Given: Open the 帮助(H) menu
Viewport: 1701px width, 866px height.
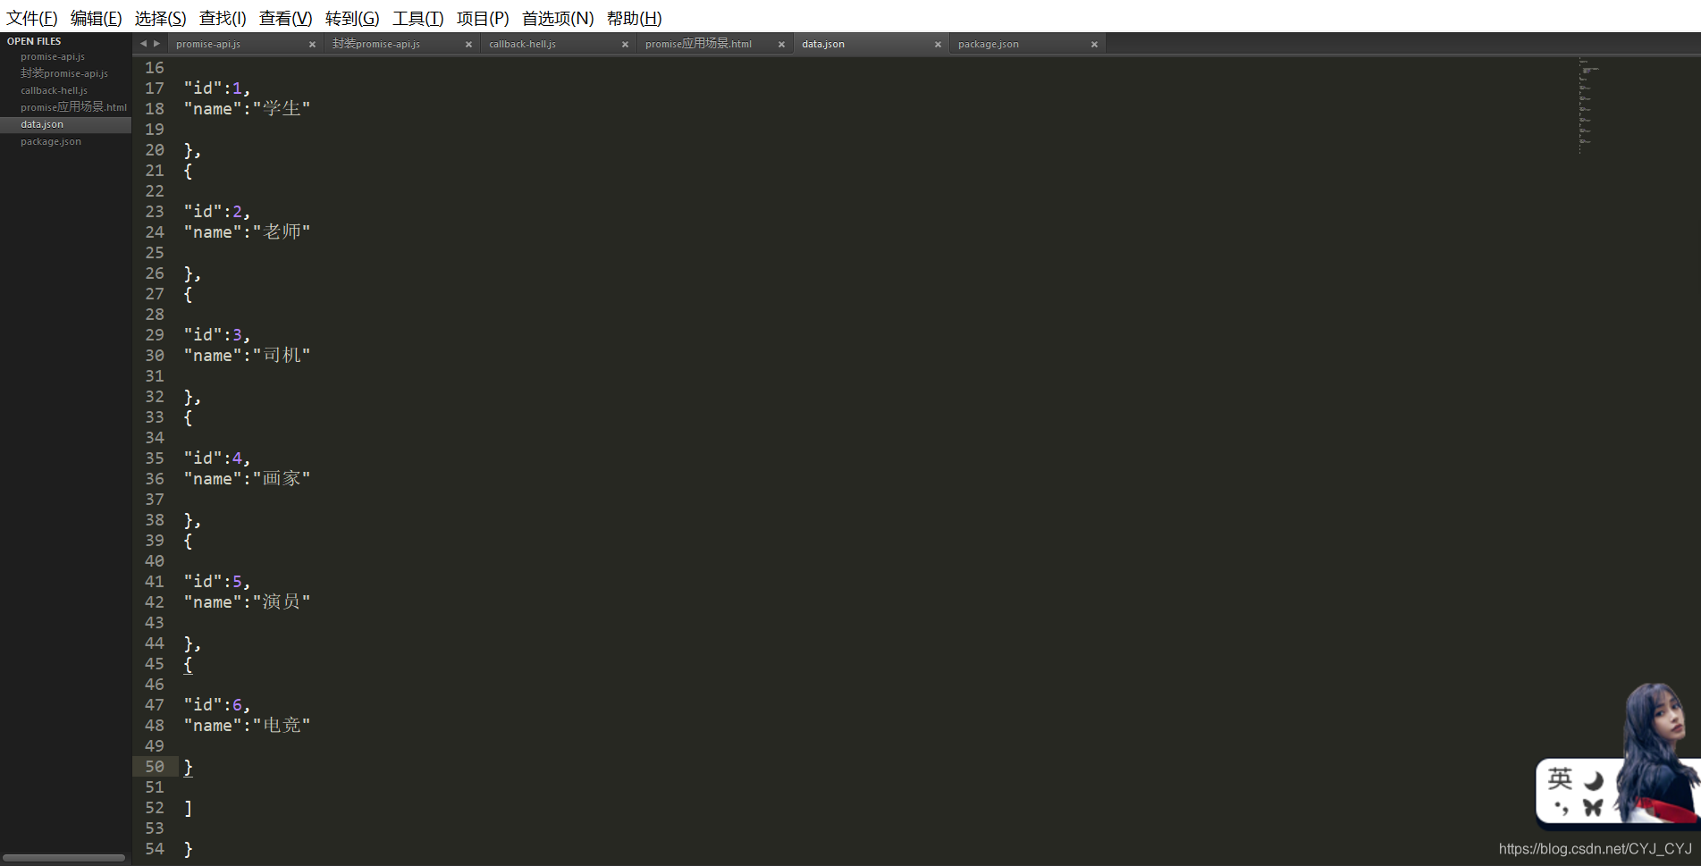Looking at the screenshot, I should 635,18.
